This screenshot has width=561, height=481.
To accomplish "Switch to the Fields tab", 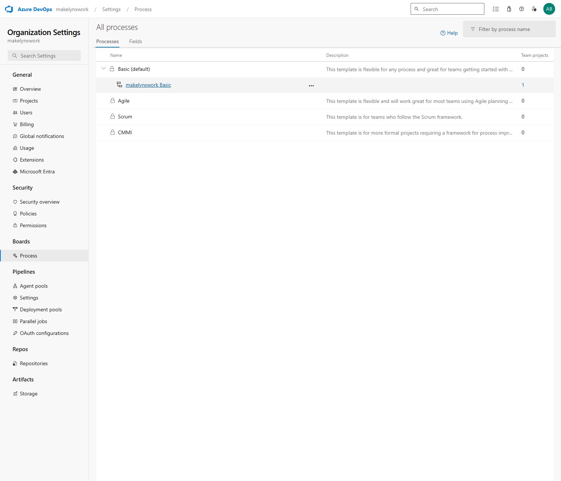I will (136, 41).
